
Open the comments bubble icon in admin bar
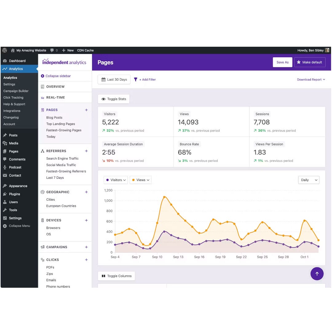pyautogui.click(x=52, y=50)
